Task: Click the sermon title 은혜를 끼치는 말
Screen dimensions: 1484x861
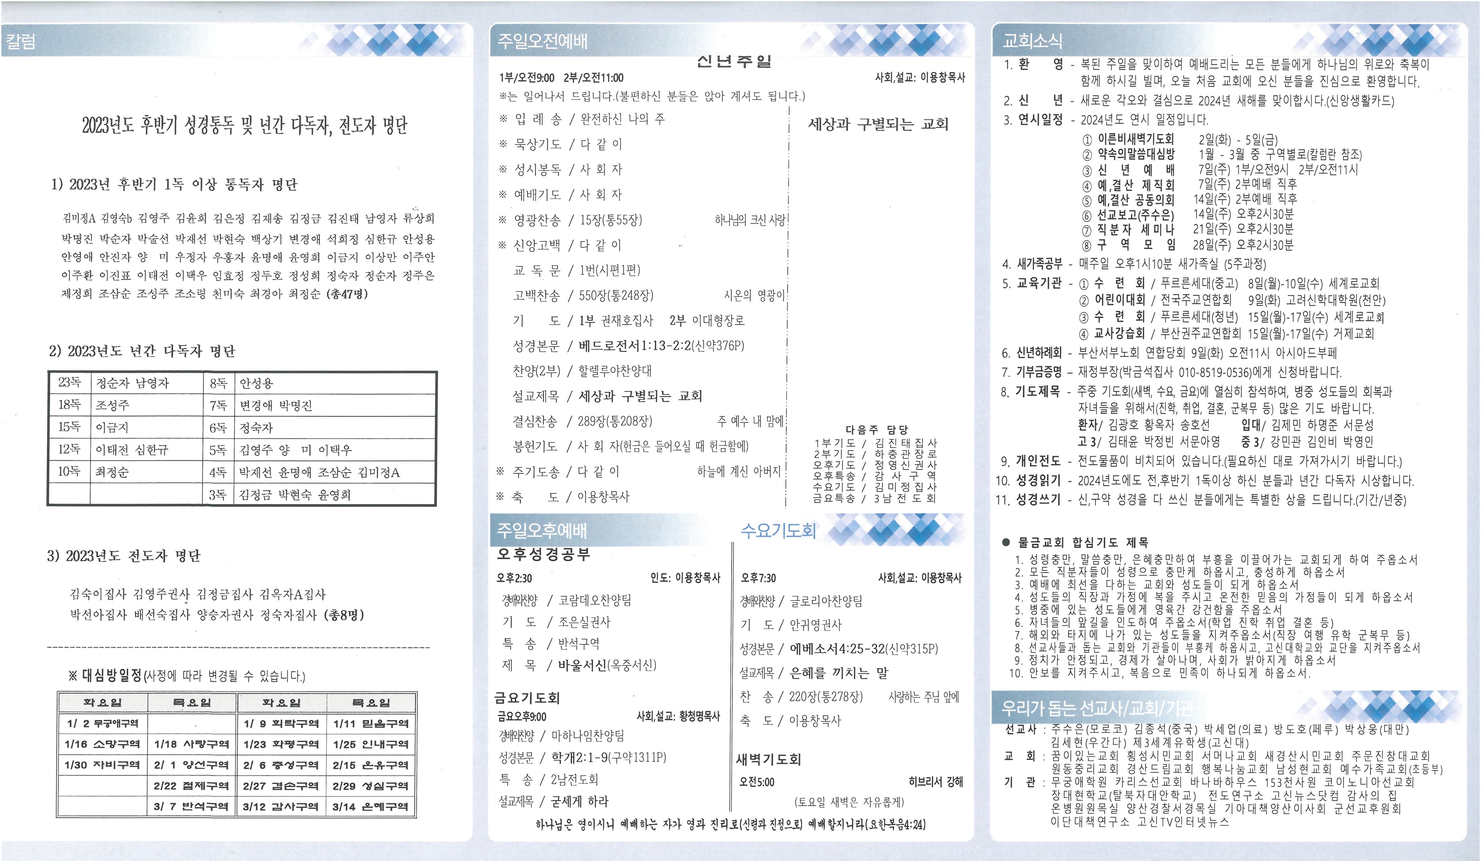Action: 839,673
